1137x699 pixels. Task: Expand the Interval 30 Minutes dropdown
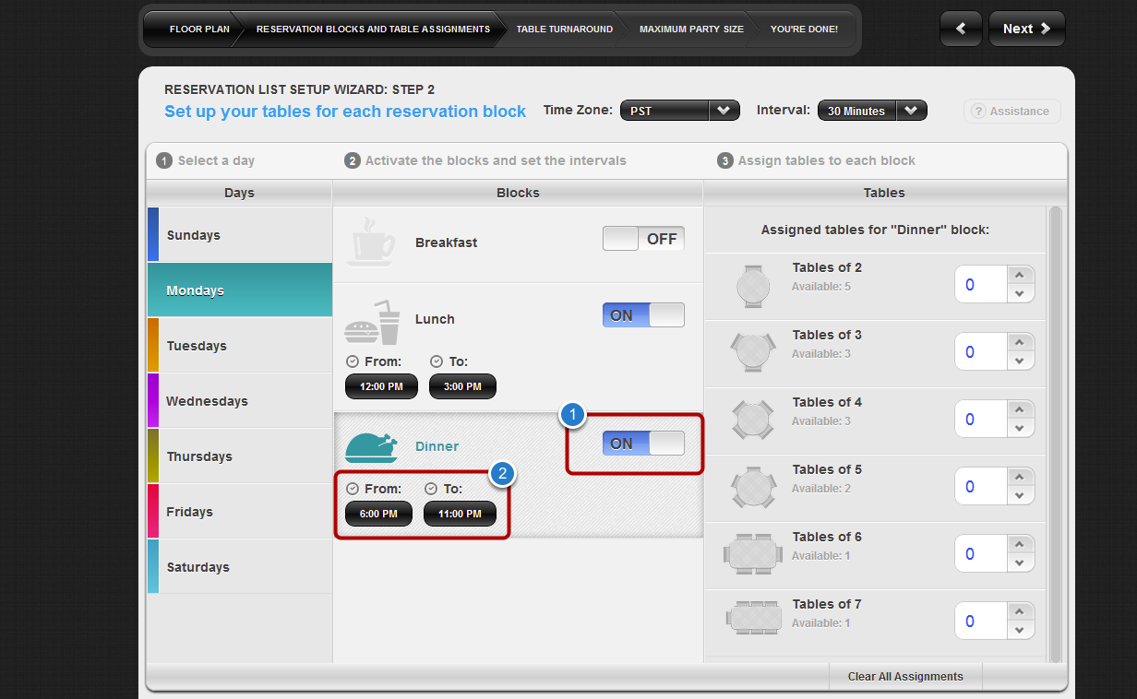pyautogui.click(x=871, y=111)
